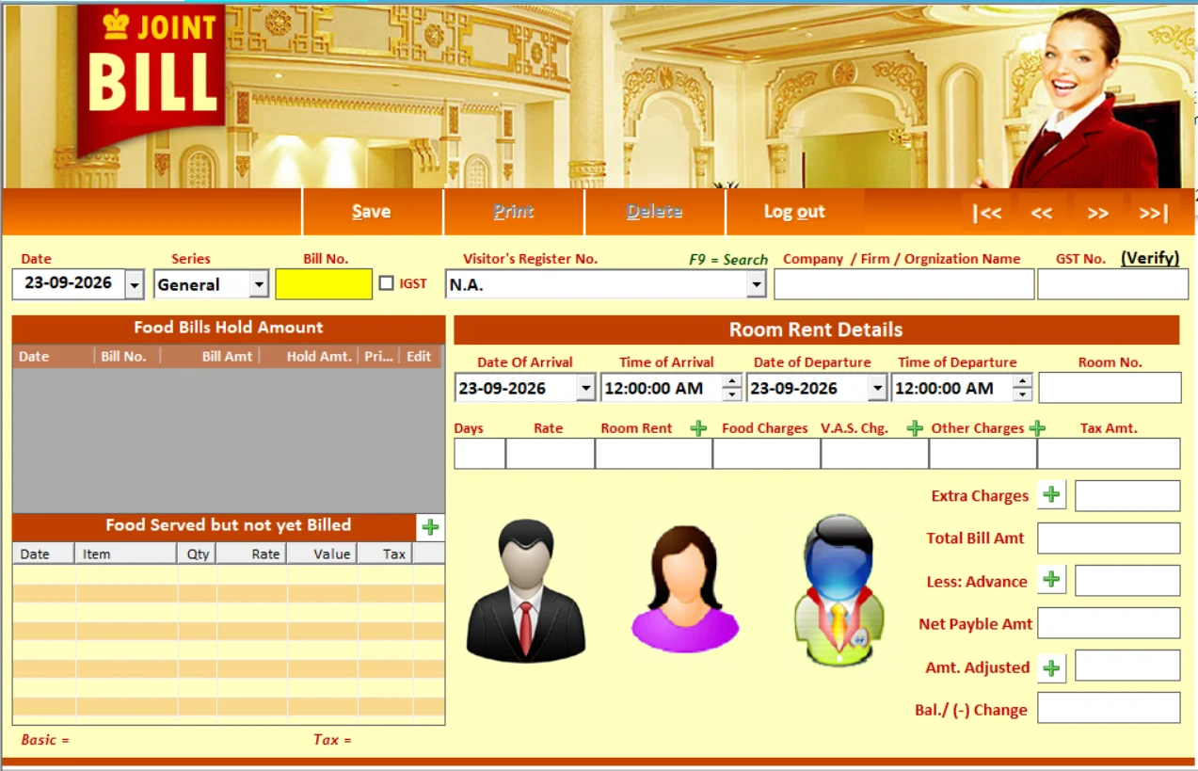Click the GST No. input field

[x=1112, y=284]
